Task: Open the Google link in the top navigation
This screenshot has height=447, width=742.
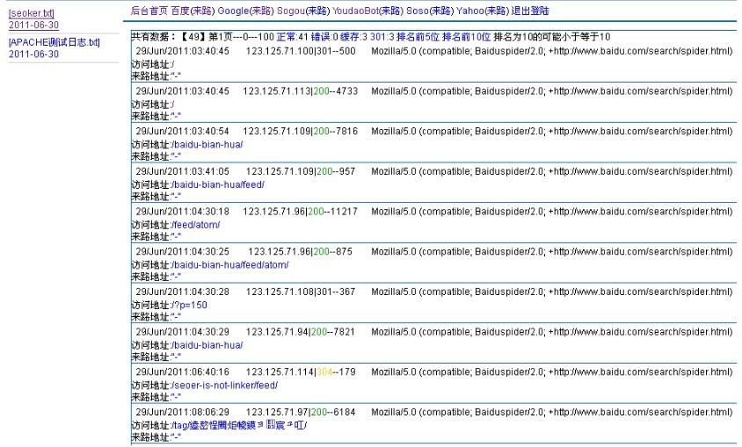Action: pos(233,11)
